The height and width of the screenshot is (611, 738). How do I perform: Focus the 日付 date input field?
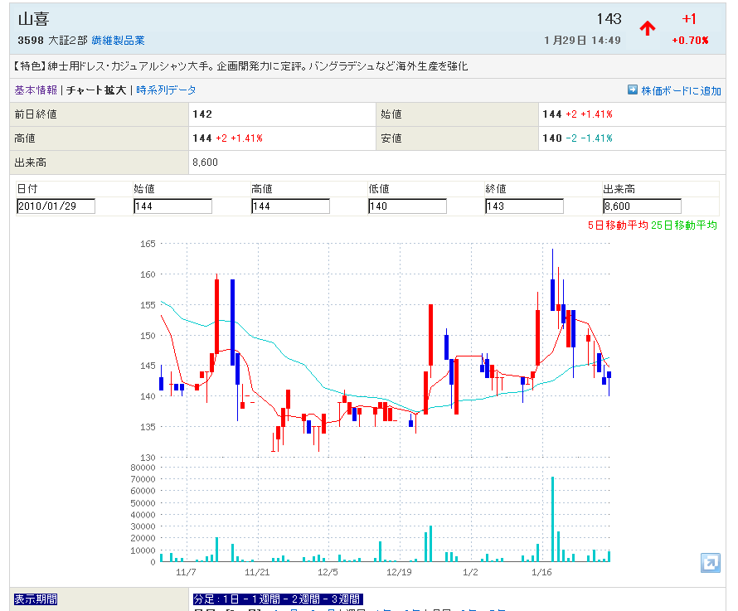click(x=56, y=206)
